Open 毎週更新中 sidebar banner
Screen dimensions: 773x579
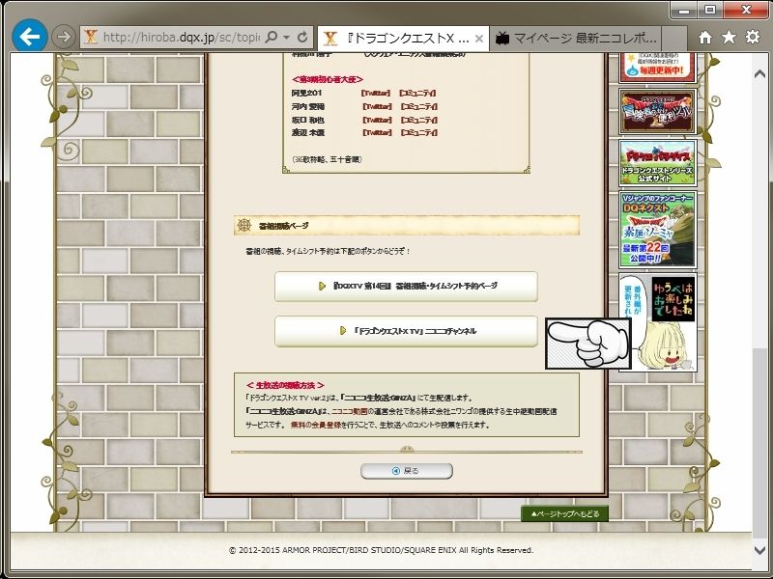(x=658, y=68)
